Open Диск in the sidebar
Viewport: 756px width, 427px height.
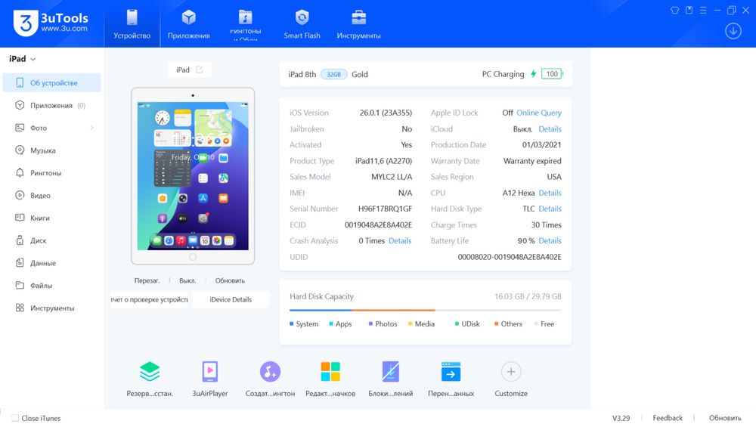coord(51,240)
